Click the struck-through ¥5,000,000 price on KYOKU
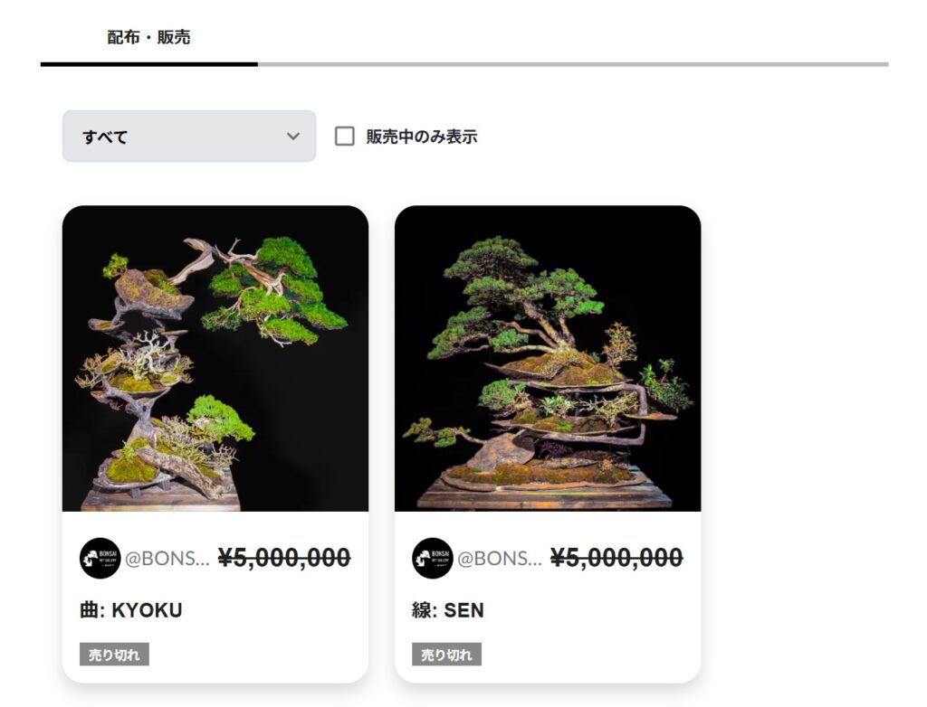927x707 pixels. (x=284, y=558)
